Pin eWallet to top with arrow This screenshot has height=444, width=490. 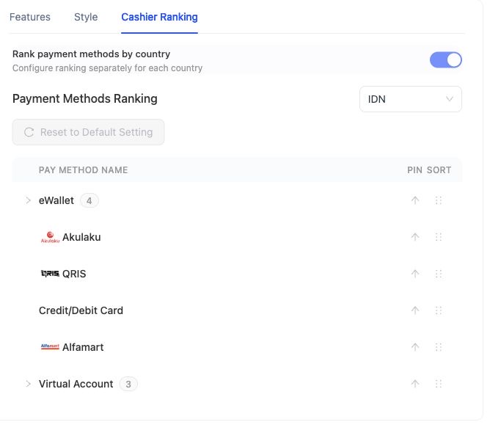tap(415, 200)
